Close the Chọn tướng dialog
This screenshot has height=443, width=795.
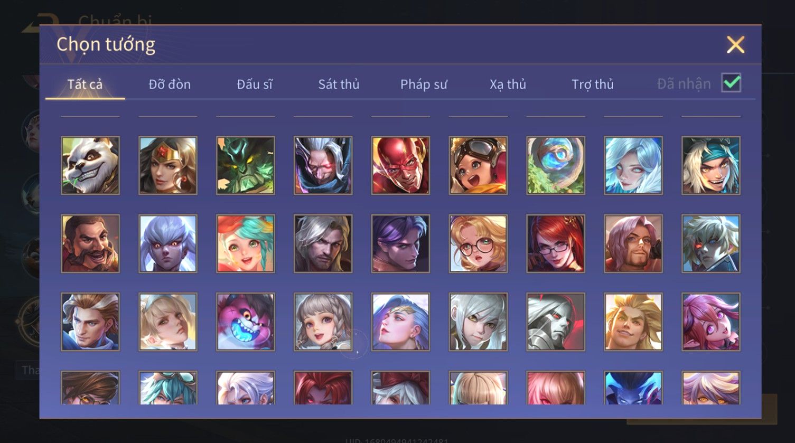(x=735, y=45)
